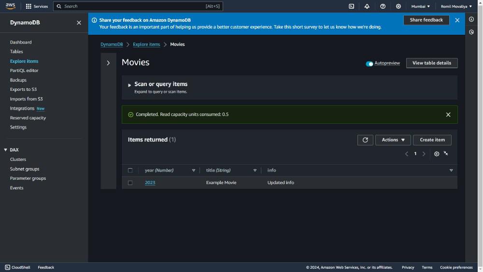Click the Updated info cell
Screen dimensions: 483x272
(281, 183)
